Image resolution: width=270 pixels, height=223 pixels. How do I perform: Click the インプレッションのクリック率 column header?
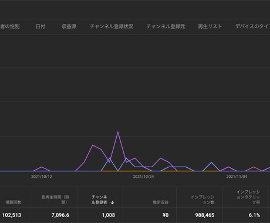pos(248,197)
